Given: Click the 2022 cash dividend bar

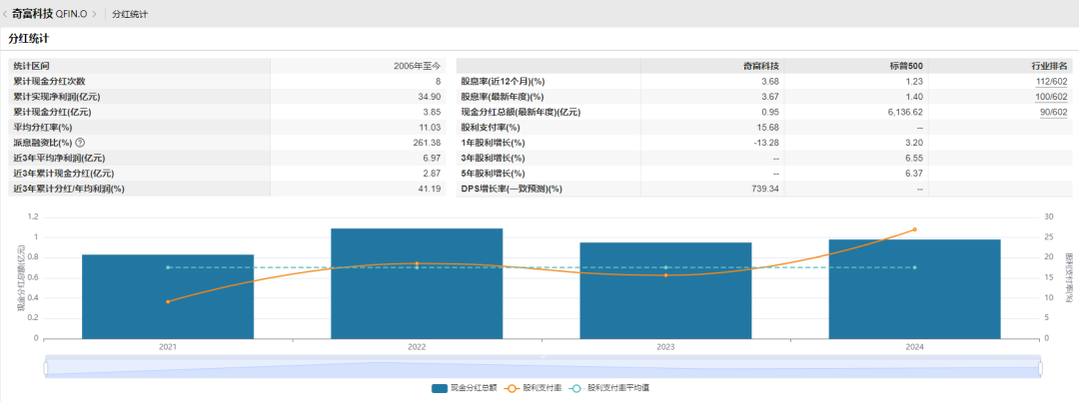Looking at the screenshot, I should pos(417,283).
